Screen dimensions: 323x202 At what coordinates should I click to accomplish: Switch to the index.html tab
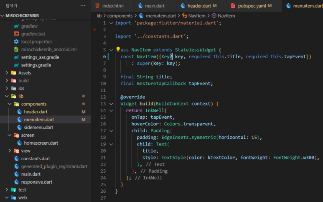[112, 6]
